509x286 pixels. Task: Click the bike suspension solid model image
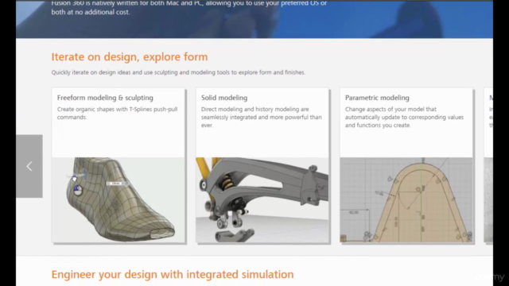click(262, 199)
